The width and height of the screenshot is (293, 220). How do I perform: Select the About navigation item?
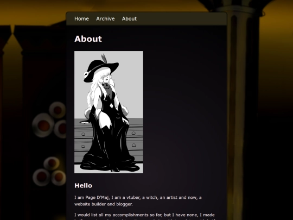(x=129, y=18)
